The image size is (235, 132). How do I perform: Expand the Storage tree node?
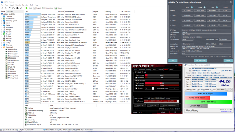[x=2, y=30]
